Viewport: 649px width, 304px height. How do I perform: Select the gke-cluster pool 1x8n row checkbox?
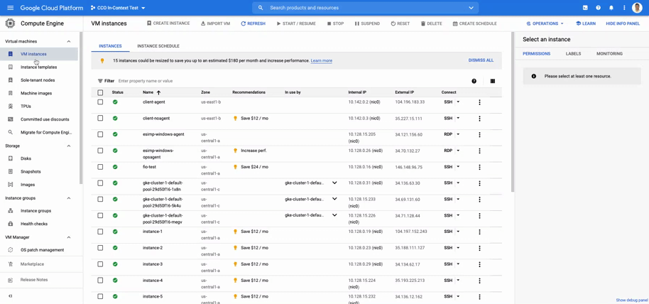[100, 183]
